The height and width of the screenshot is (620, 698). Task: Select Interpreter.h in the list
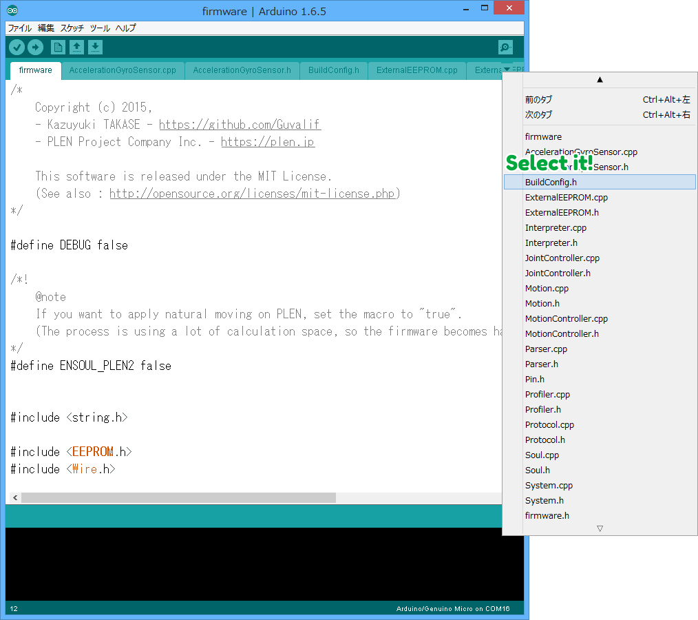600,242
